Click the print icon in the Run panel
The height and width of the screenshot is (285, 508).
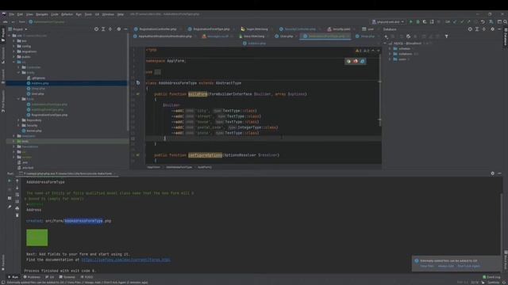17,208
